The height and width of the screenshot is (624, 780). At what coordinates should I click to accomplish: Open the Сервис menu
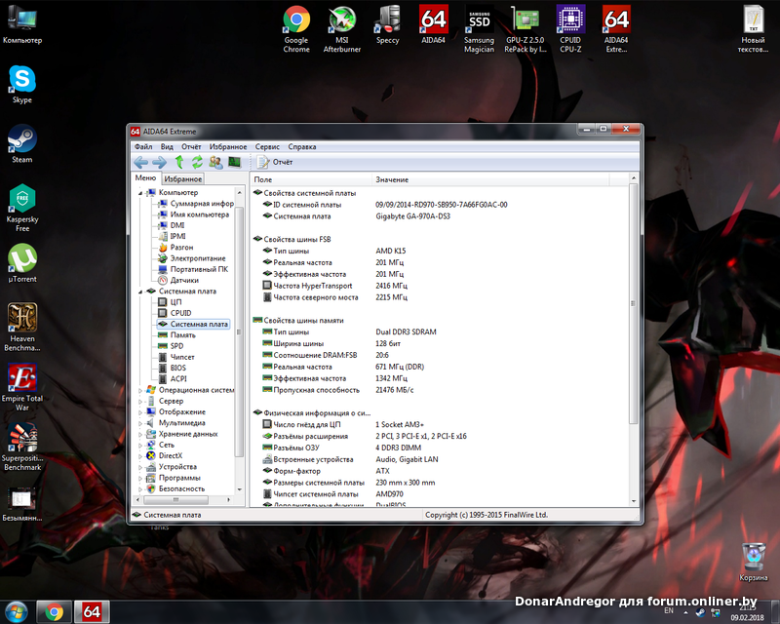[x=266, y=146]
